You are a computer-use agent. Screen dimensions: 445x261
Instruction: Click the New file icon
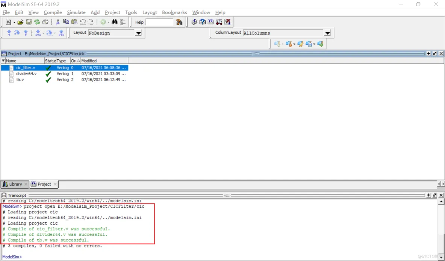tap(8, 22)
